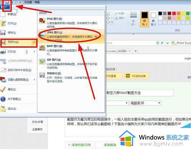Click the 退出(X) exit icon
The width and height of the screenshot is (191, 149).
point(3,109)
